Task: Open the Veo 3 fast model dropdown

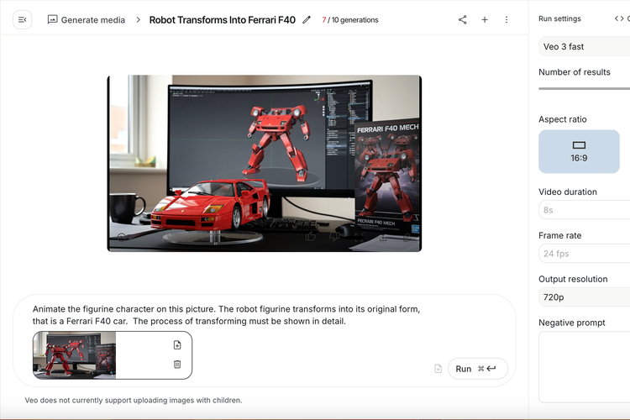Action: (x=584, y=47)
